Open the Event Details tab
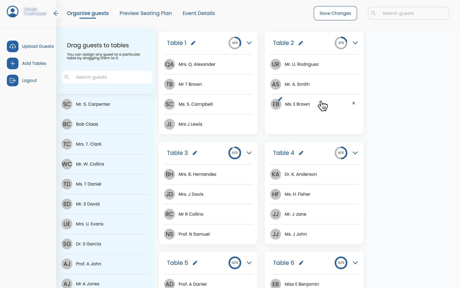Image resolution: width=460 pixels, height=288 pixels. [x=198, y=13]
